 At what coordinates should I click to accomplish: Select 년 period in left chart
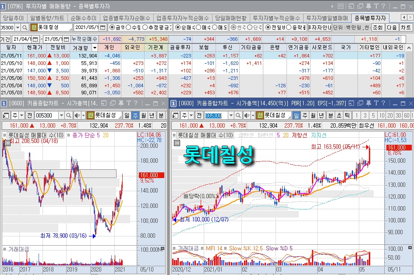pos(152,115)
